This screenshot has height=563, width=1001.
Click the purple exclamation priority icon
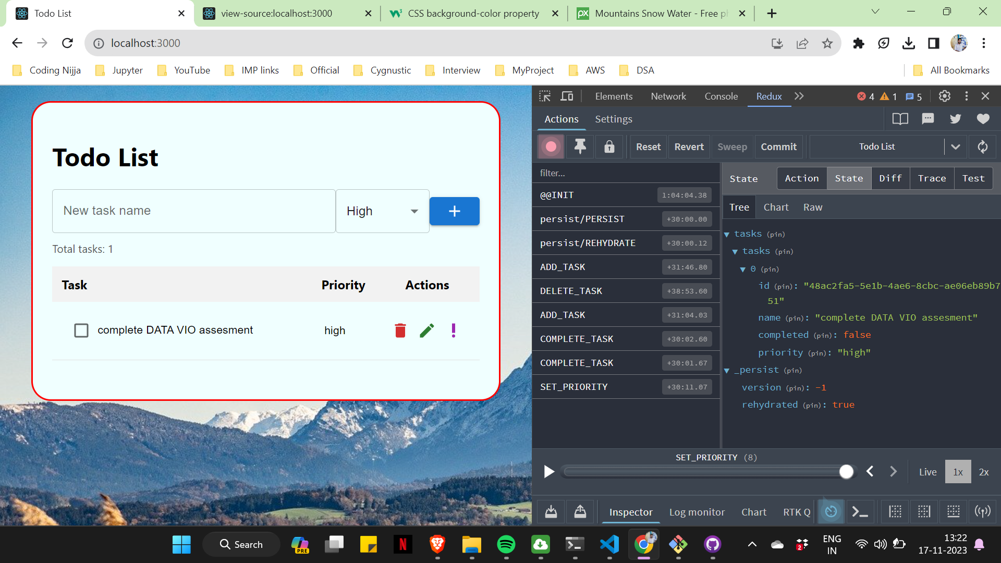453,330
